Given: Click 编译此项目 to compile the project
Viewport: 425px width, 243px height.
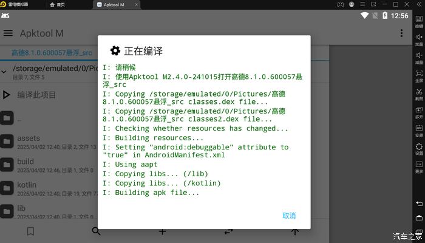Looking at the screenshot, I should pos(36,95).
